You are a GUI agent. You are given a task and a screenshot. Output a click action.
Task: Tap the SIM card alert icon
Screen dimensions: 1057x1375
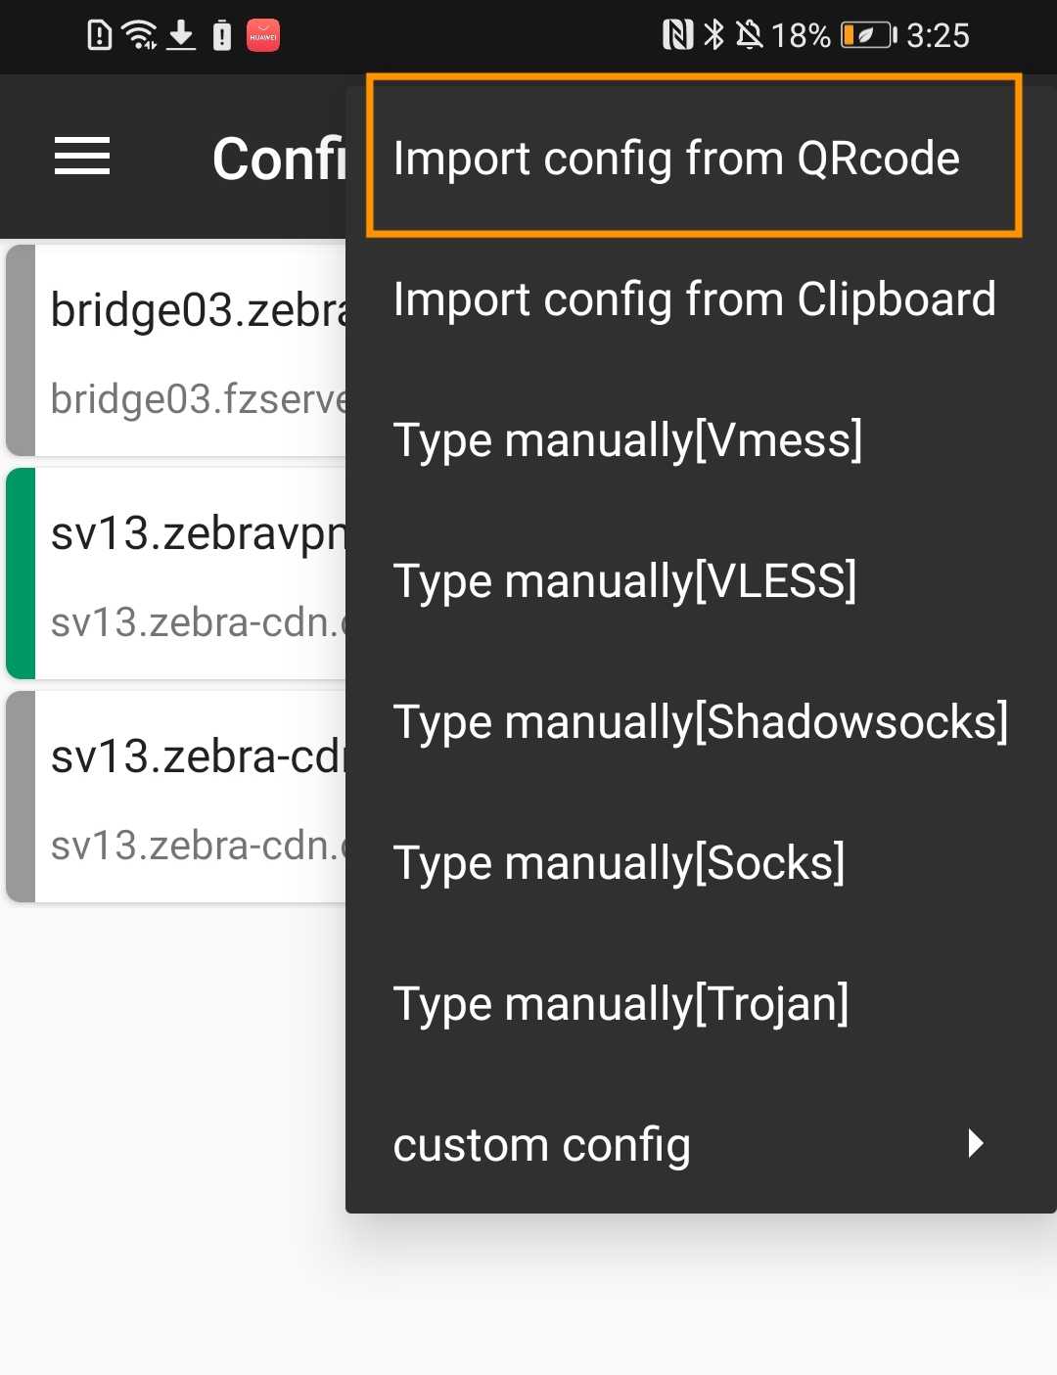[98, 35]
